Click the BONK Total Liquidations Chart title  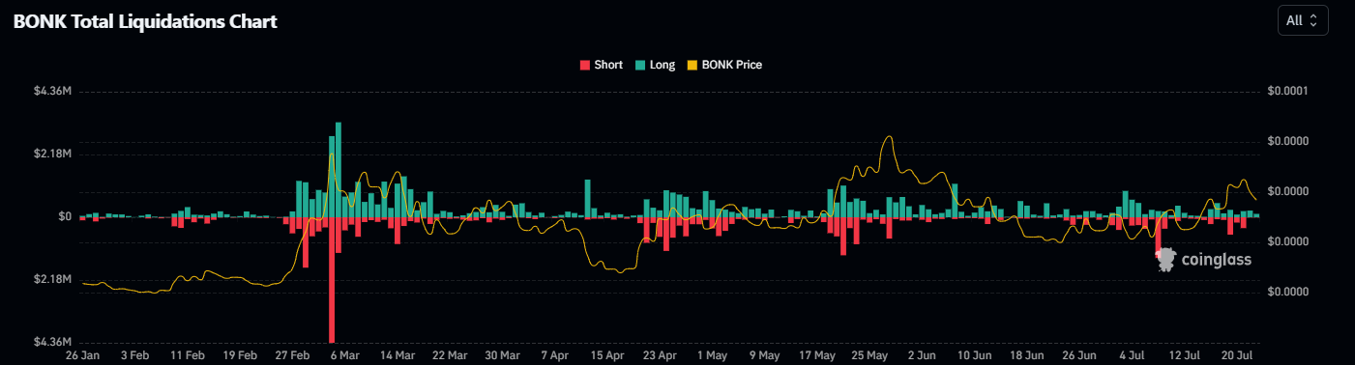click(x=146, y=22)
